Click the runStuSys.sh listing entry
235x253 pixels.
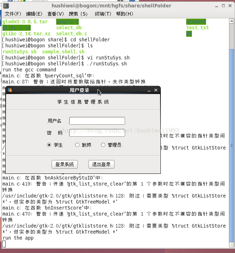[19, 52]
